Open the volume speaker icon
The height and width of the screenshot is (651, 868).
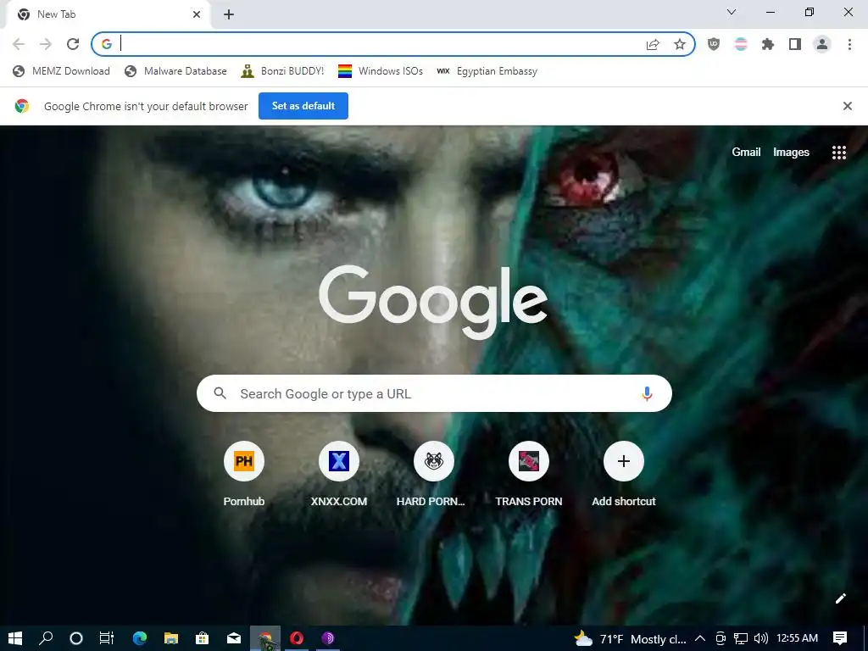(x=761, y=638)
